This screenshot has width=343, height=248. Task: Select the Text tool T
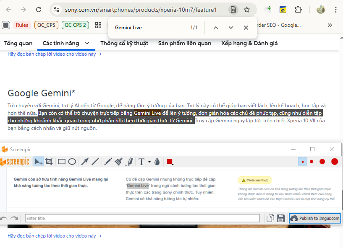(141, 162)
